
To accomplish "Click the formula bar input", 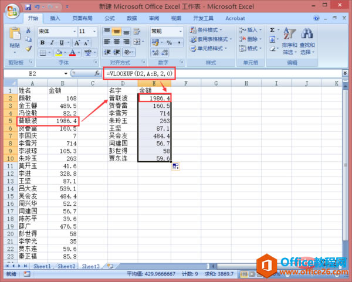I will [x=222, y=73].
